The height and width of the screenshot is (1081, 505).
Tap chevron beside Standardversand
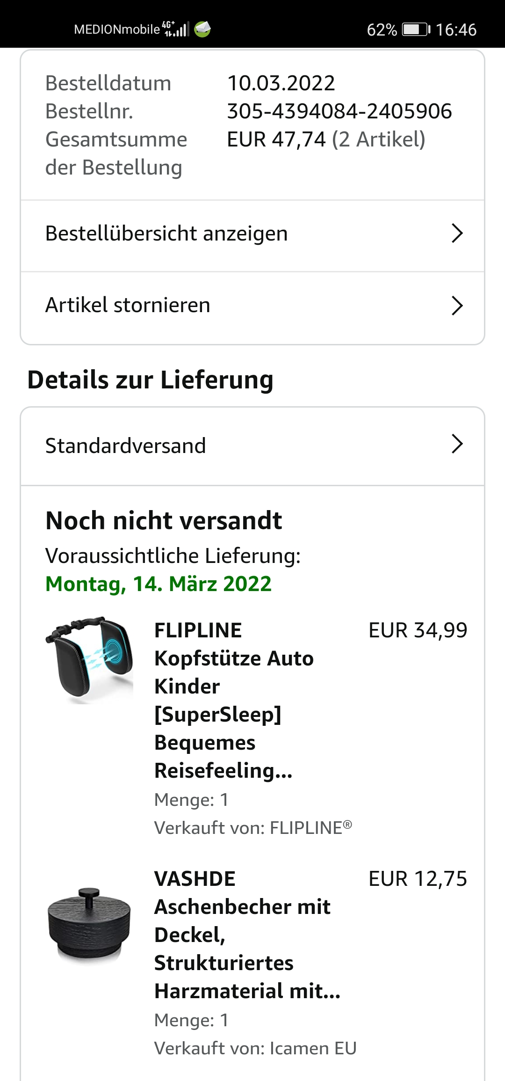(x=457, y=444)
